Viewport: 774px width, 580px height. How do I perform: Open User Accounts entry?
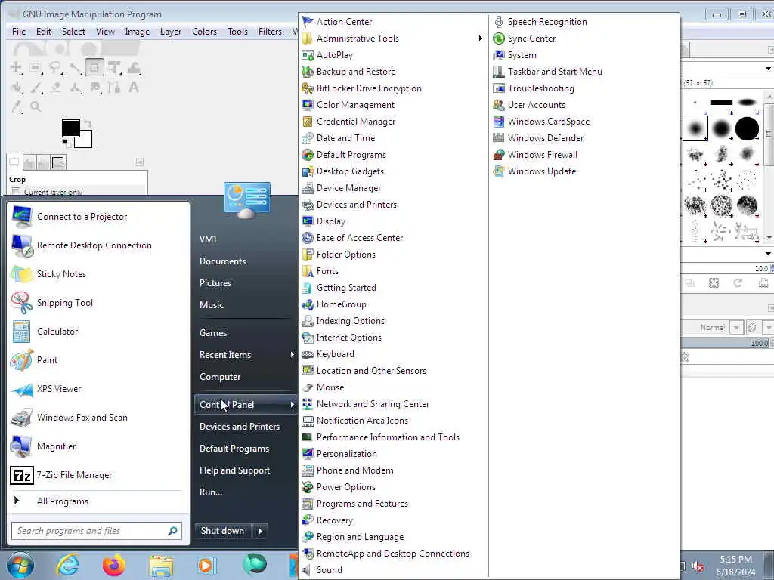pos(536,105)
